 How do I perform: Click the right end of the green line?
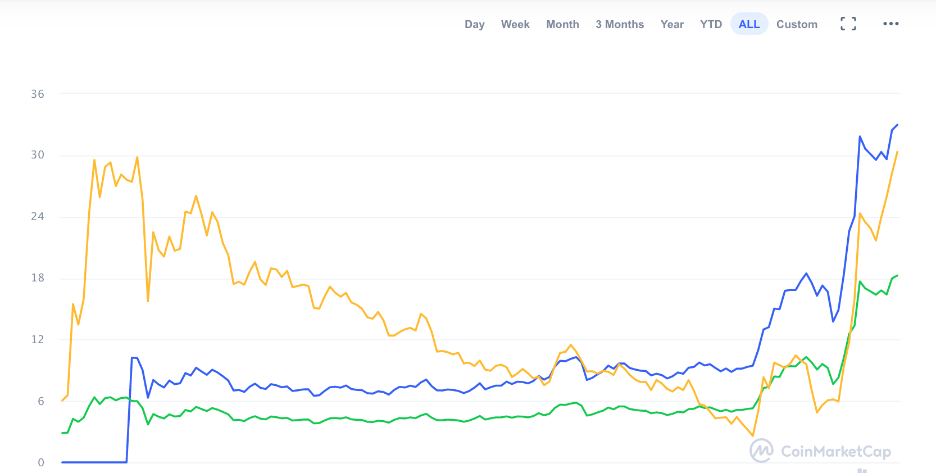point(897,276)
